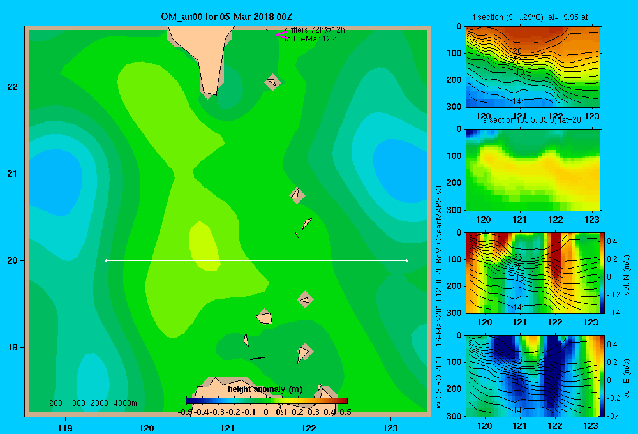The width and height of the screenshot is (638, 434).
Task: Click the '14' contour label in the t section
Action: [517, 101]
